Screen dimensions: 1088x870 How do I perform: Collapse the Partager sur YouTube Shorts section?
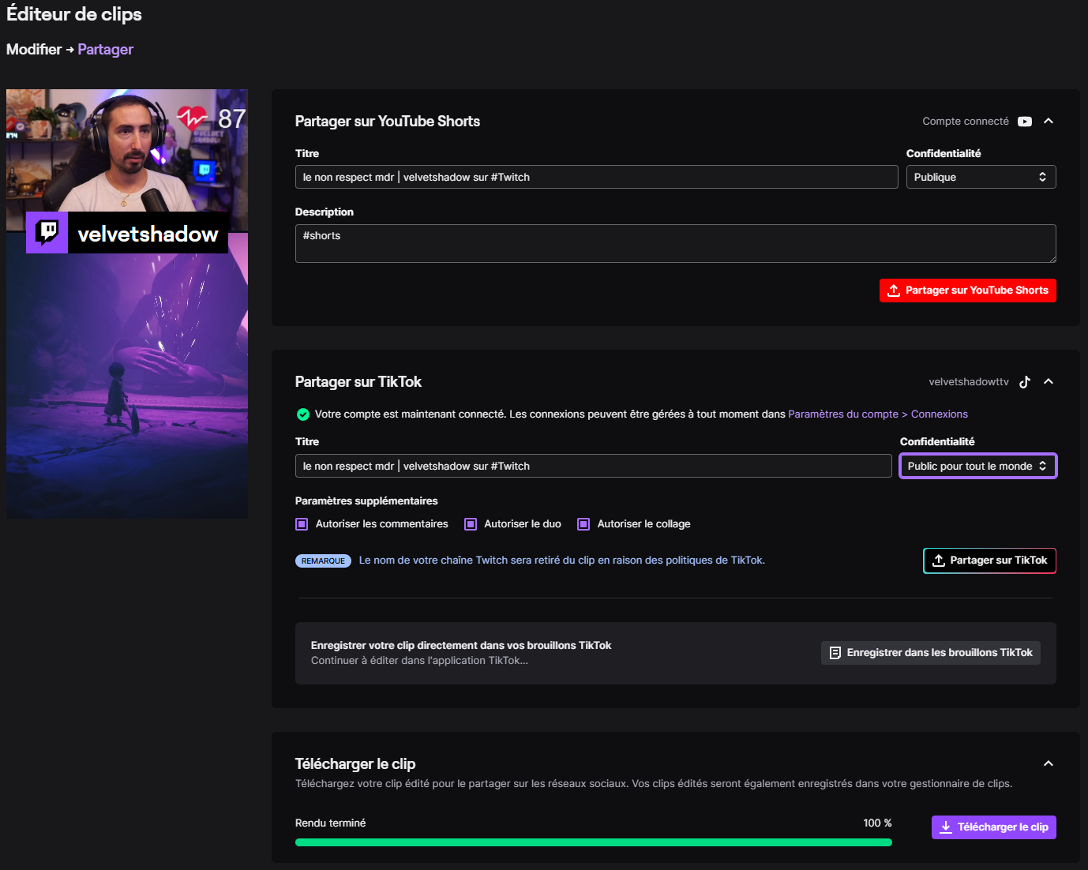pyautogui.click(x=1049, y=121)
